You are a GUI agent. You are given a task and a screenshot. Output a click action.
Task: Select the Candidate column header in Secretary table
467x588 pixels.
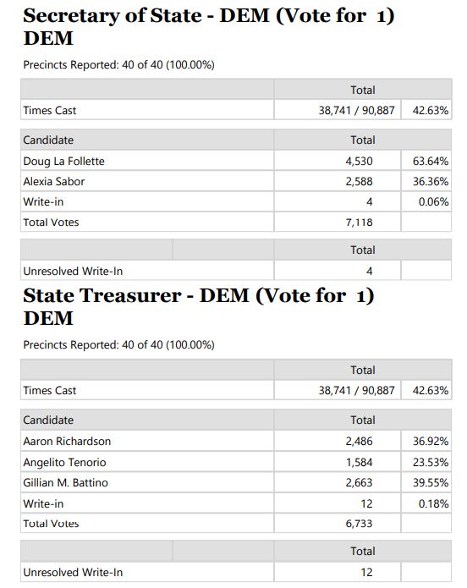(48, 140)
